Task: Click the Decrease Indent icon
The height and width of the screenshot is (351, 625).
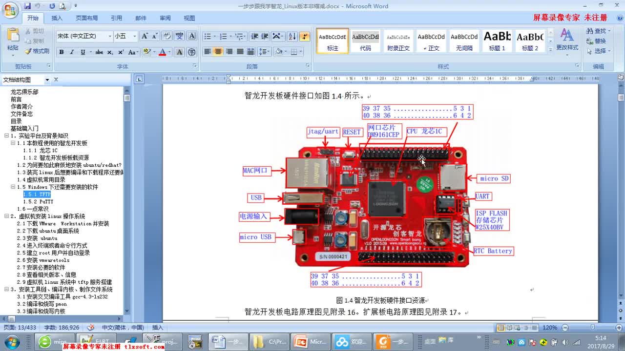Action: click(254, 36)
